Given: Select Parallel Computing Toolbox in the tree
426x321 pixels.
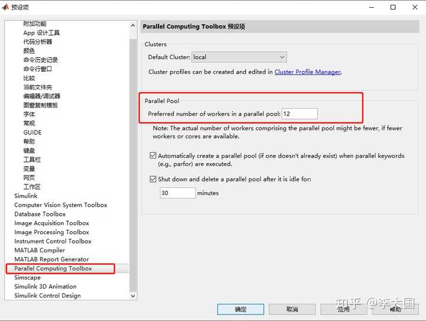Looking at the screenshot, I should point(53,268).
